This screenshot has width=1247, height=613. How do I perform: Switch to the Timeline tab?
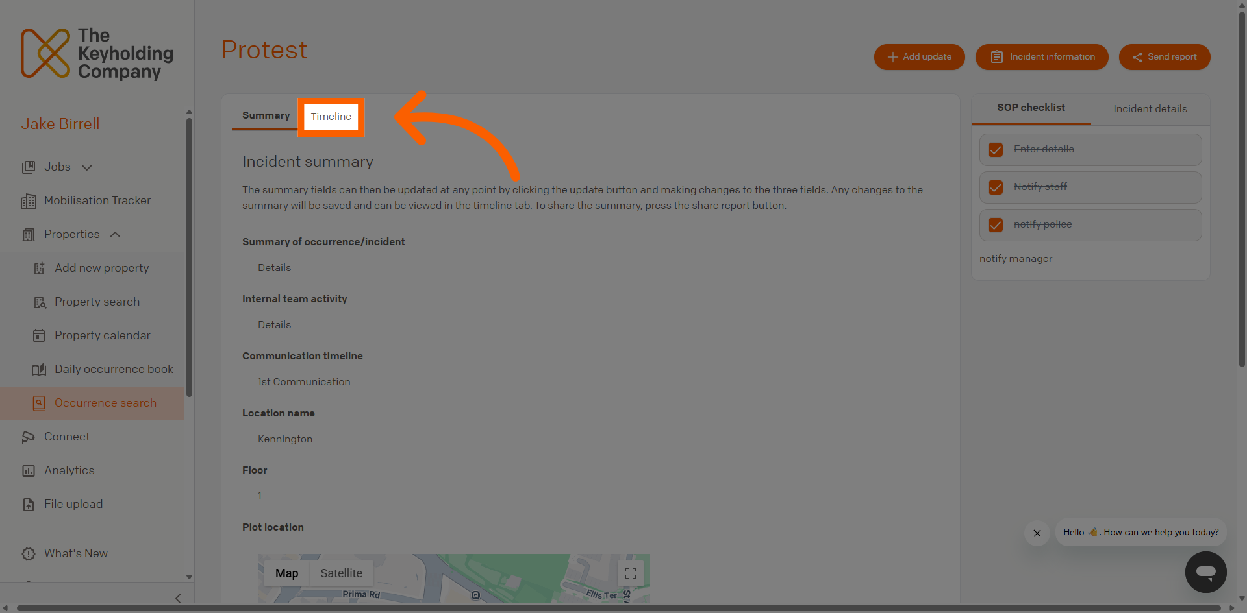331,117
